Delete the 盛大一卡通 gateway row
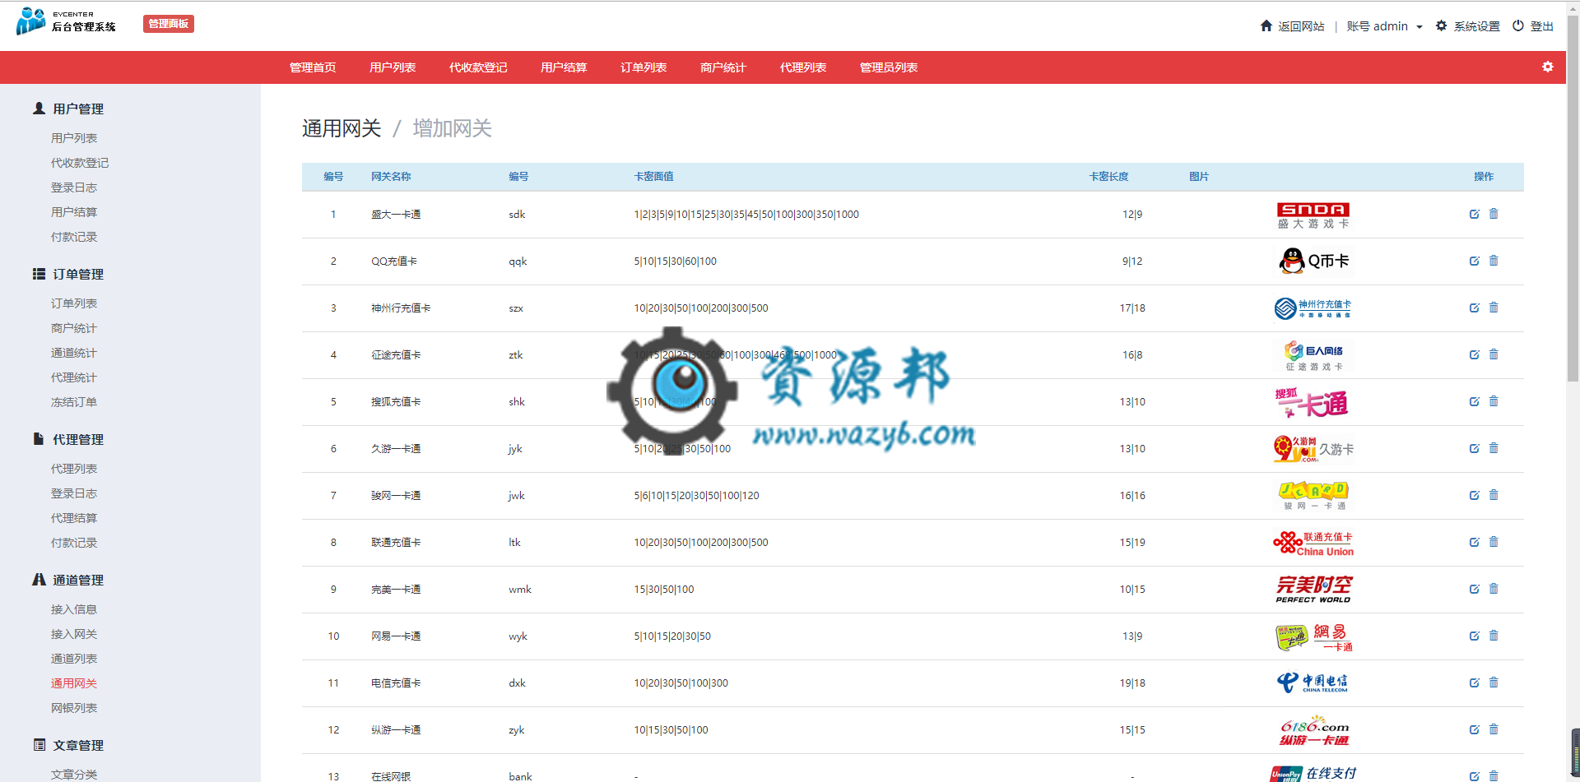The image size is (1580, 782). tap(1494, 214)
